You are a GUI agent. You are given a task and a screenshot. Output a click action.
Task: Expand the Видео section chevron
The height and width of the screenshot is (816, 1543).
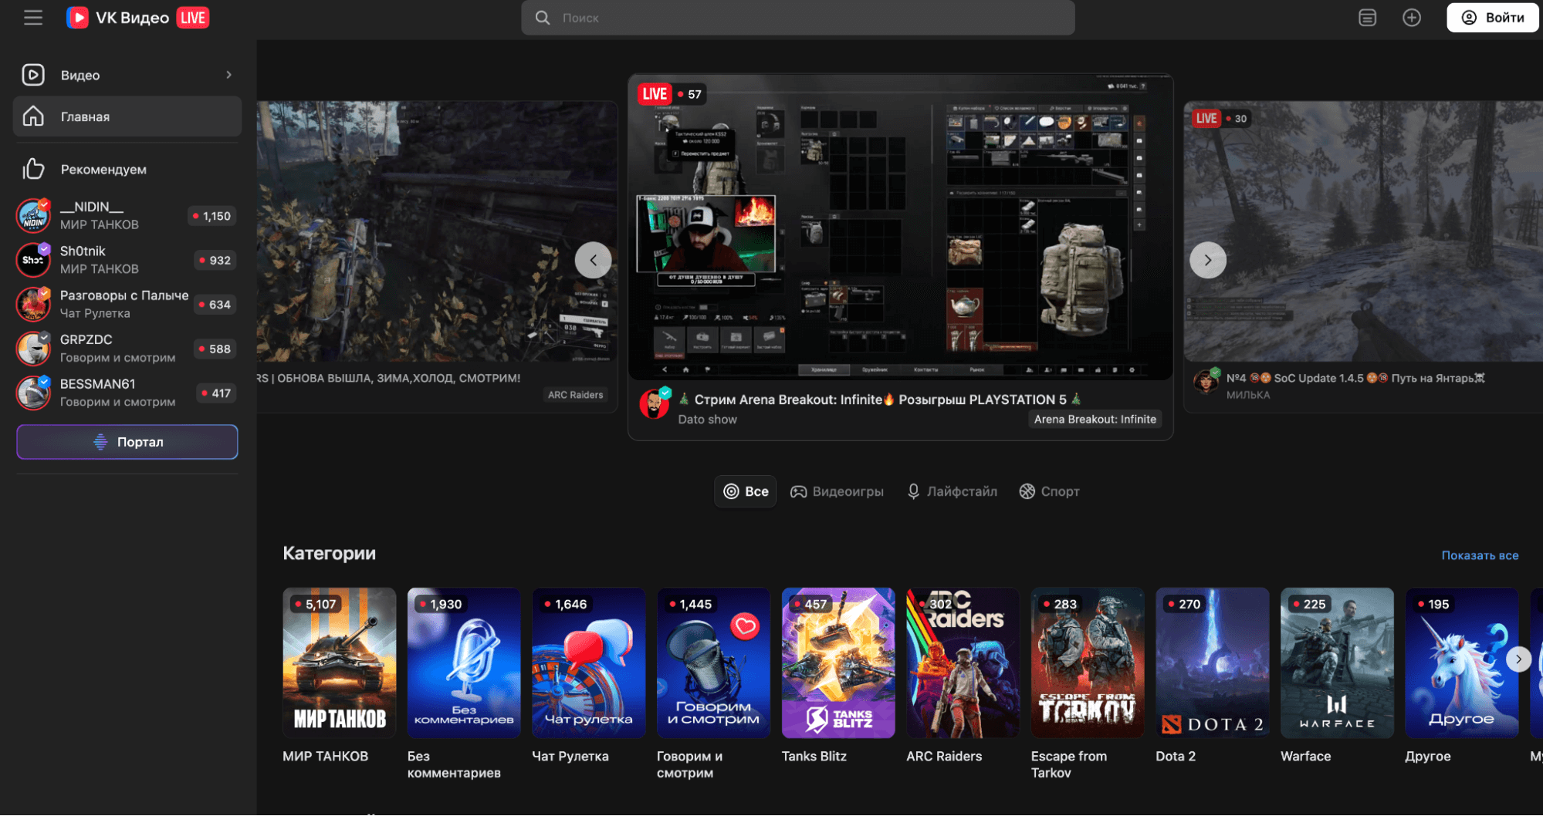click(x=228, y=75)
